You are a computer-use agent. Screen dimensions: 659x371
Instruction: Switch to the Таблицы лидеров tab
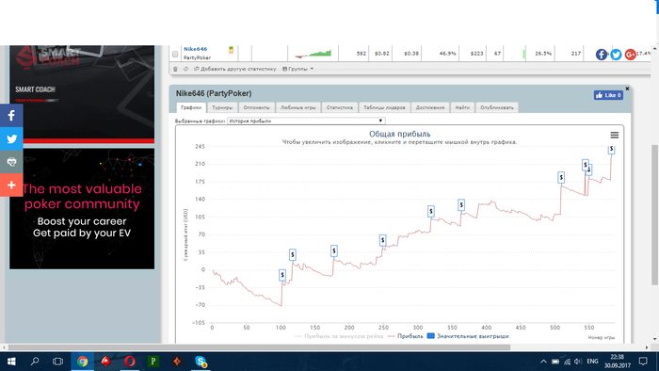[x=384, y=107]
